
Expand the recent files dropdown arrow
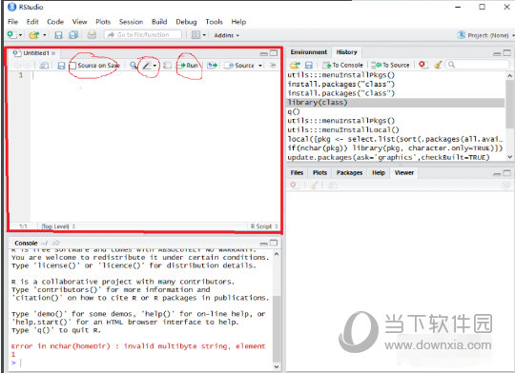point(45,35)
